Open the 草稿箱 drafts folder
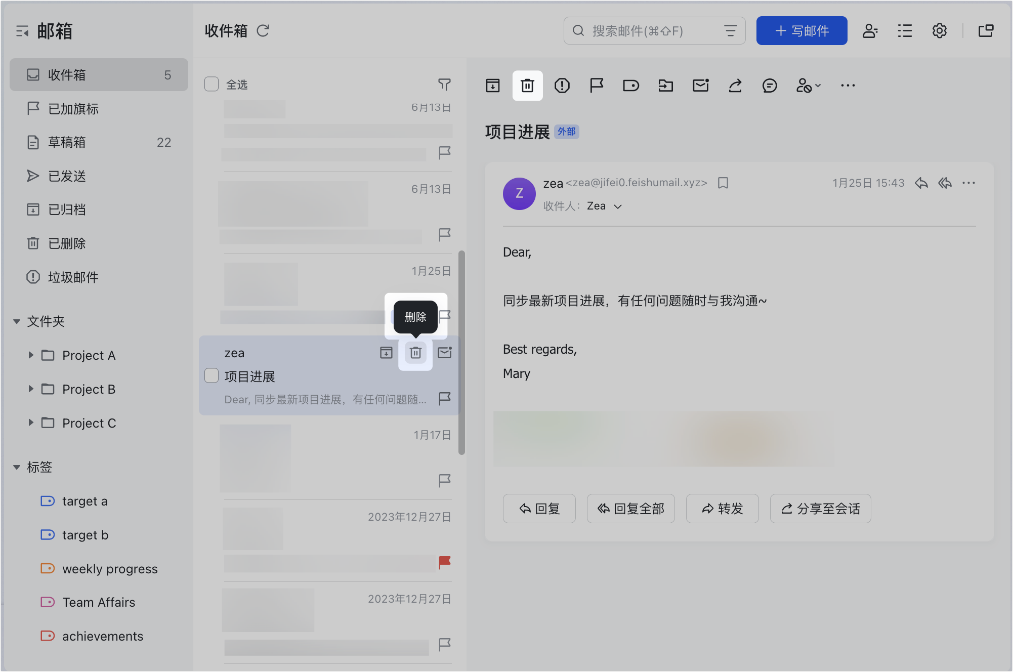Screen dimensions: 1013x672 point(67,143)
